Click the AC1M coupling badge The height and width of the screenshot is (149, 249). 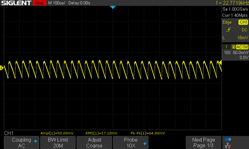point(242,47)
